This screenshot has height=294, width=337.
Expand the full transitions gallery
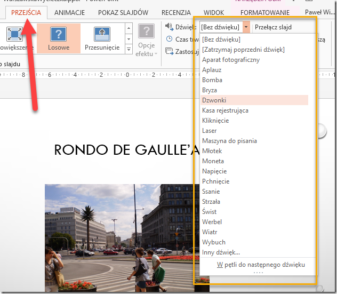pos(129,49)
